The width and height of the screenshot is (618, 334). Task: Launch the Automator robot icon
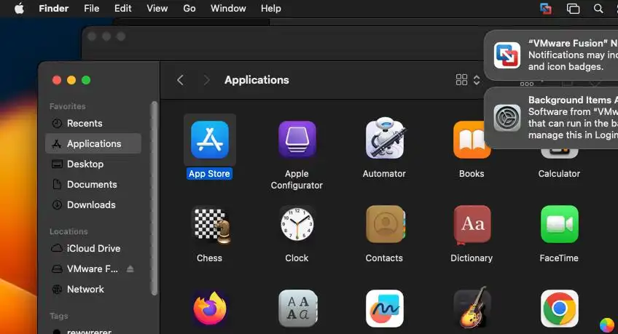pos(385,138)
